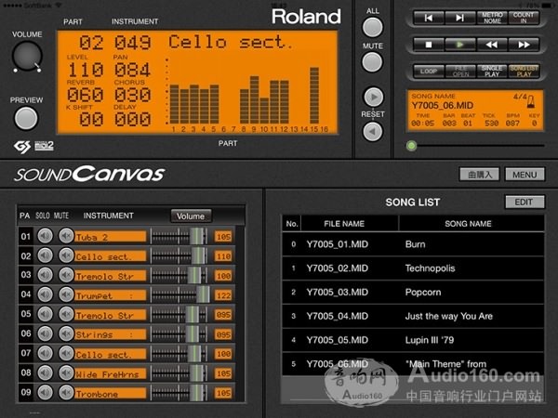Viewport: 558px width, 418px height.
Task: Click part 04 Trumpet volume fader
Action: click(203, 295)
